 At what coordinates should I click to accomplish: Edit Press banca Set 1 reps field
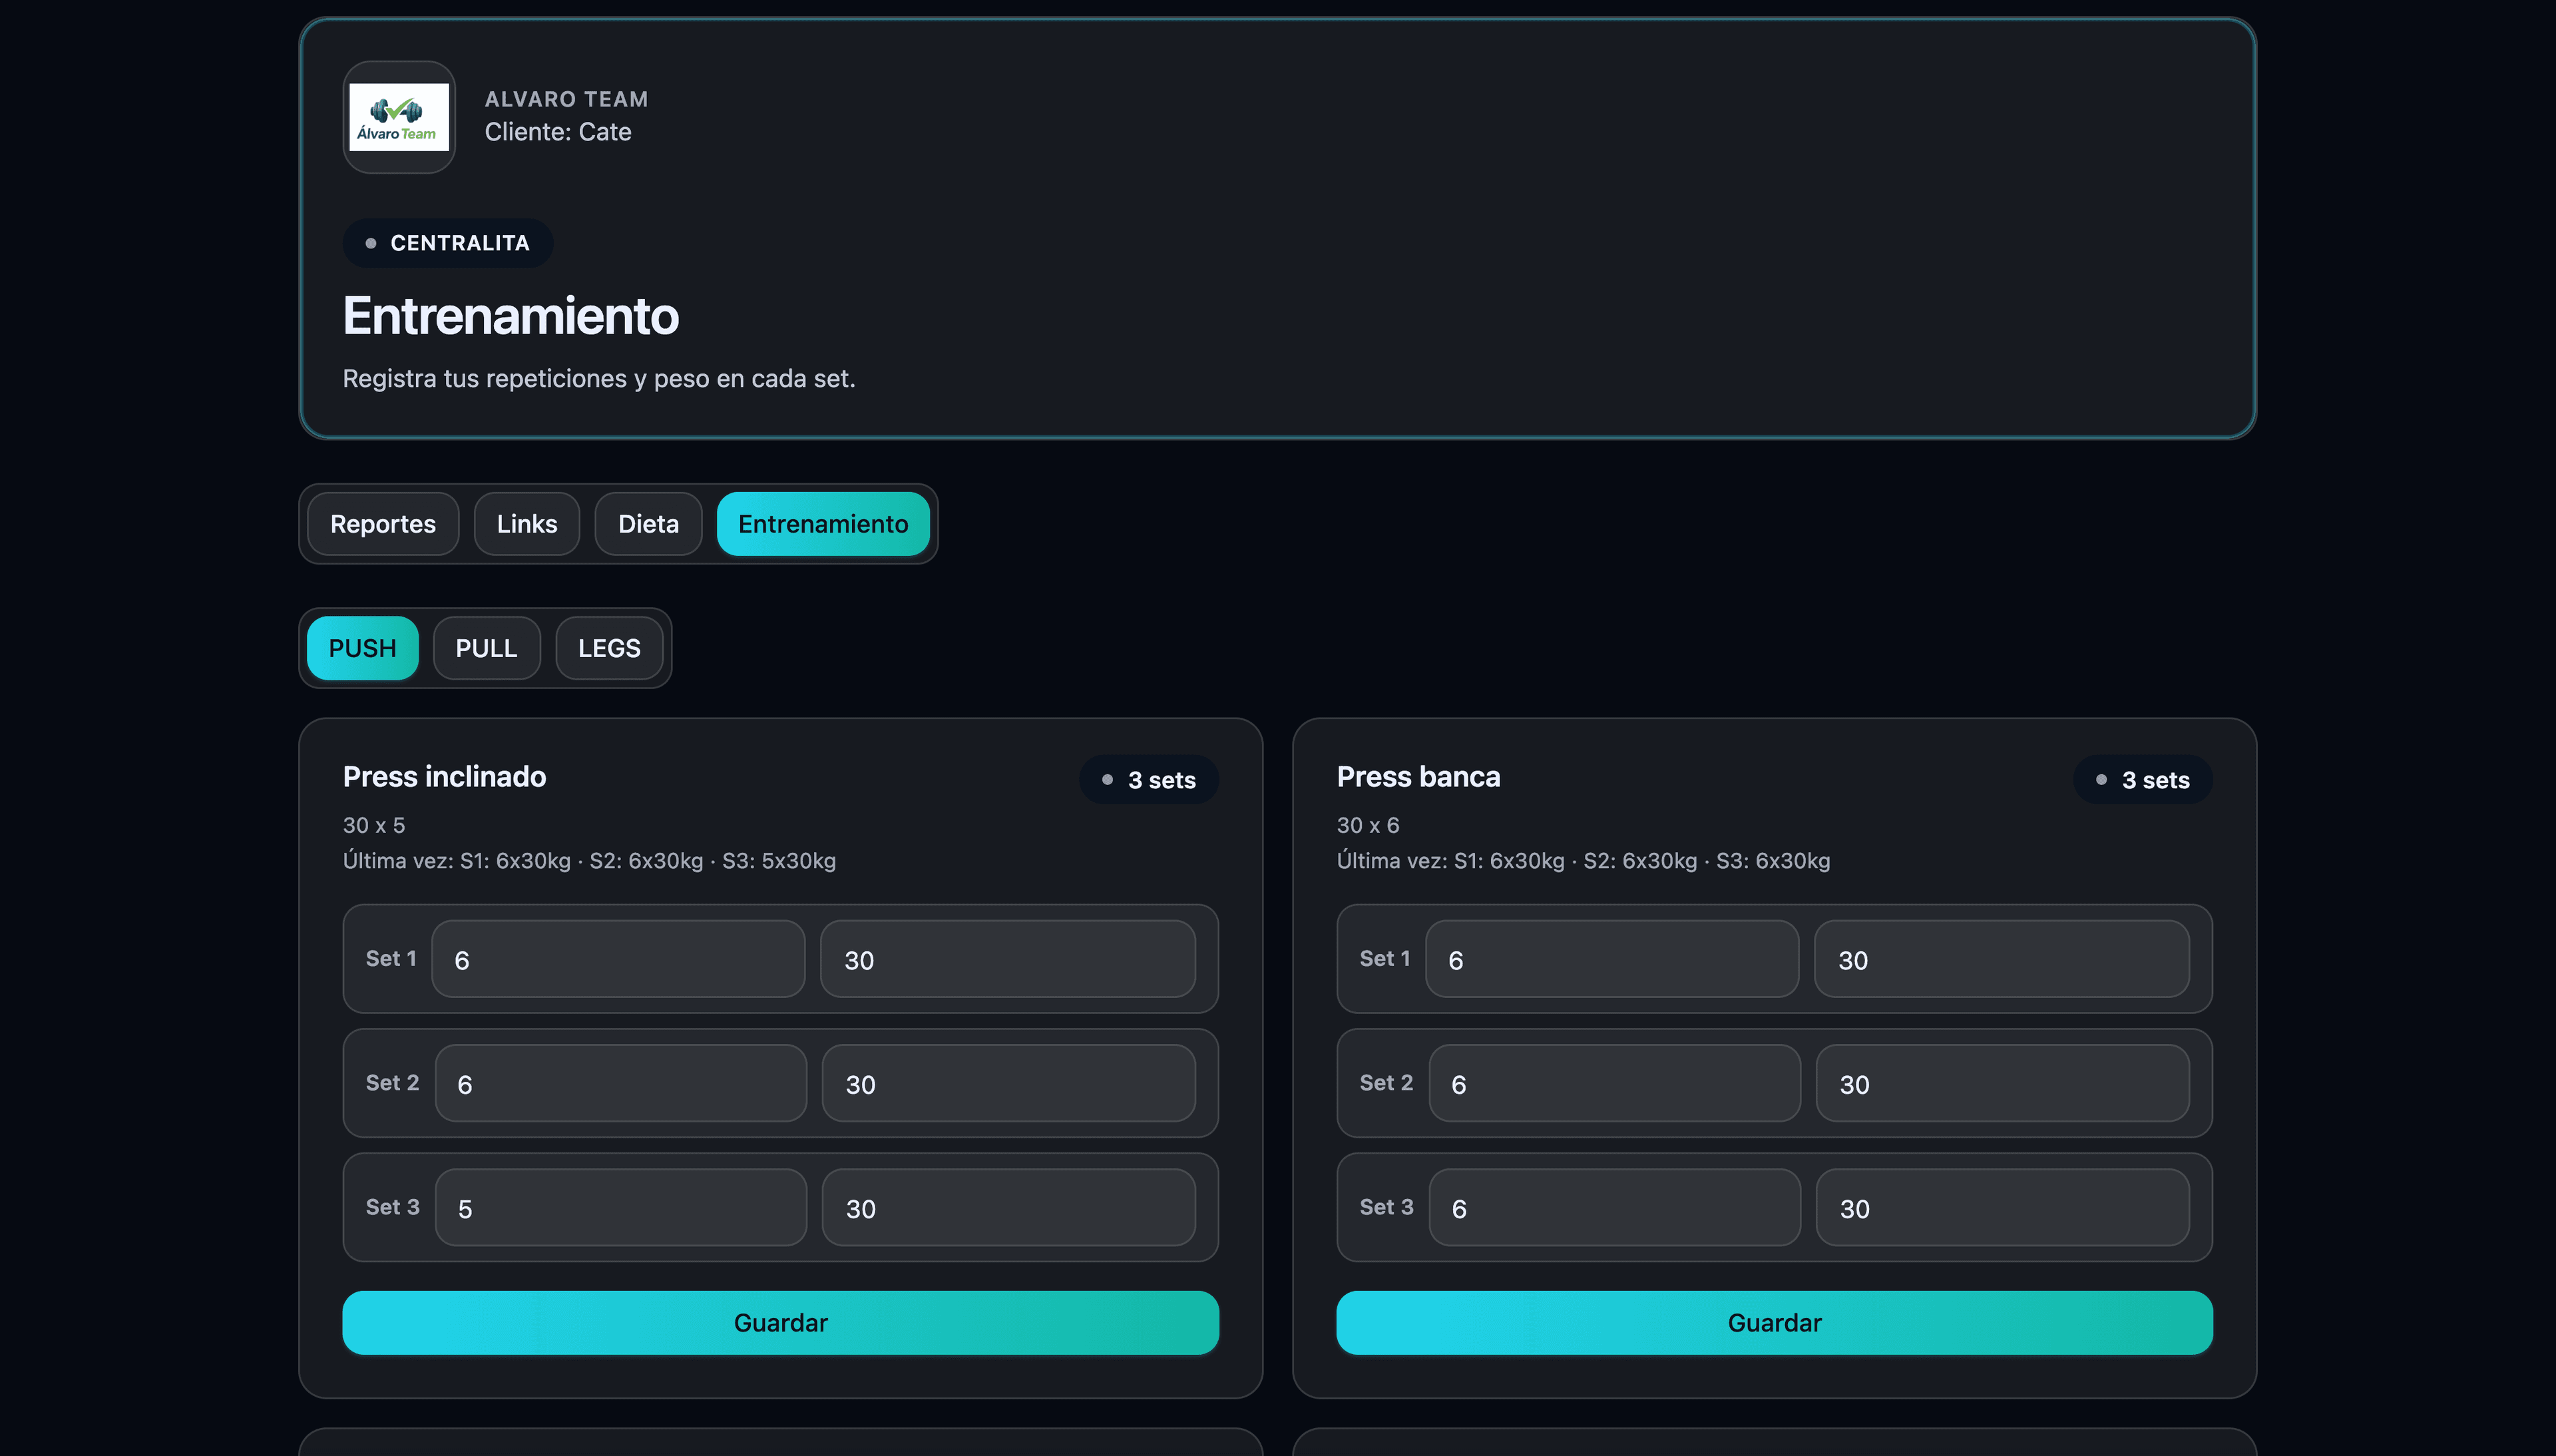point(1611,959)
